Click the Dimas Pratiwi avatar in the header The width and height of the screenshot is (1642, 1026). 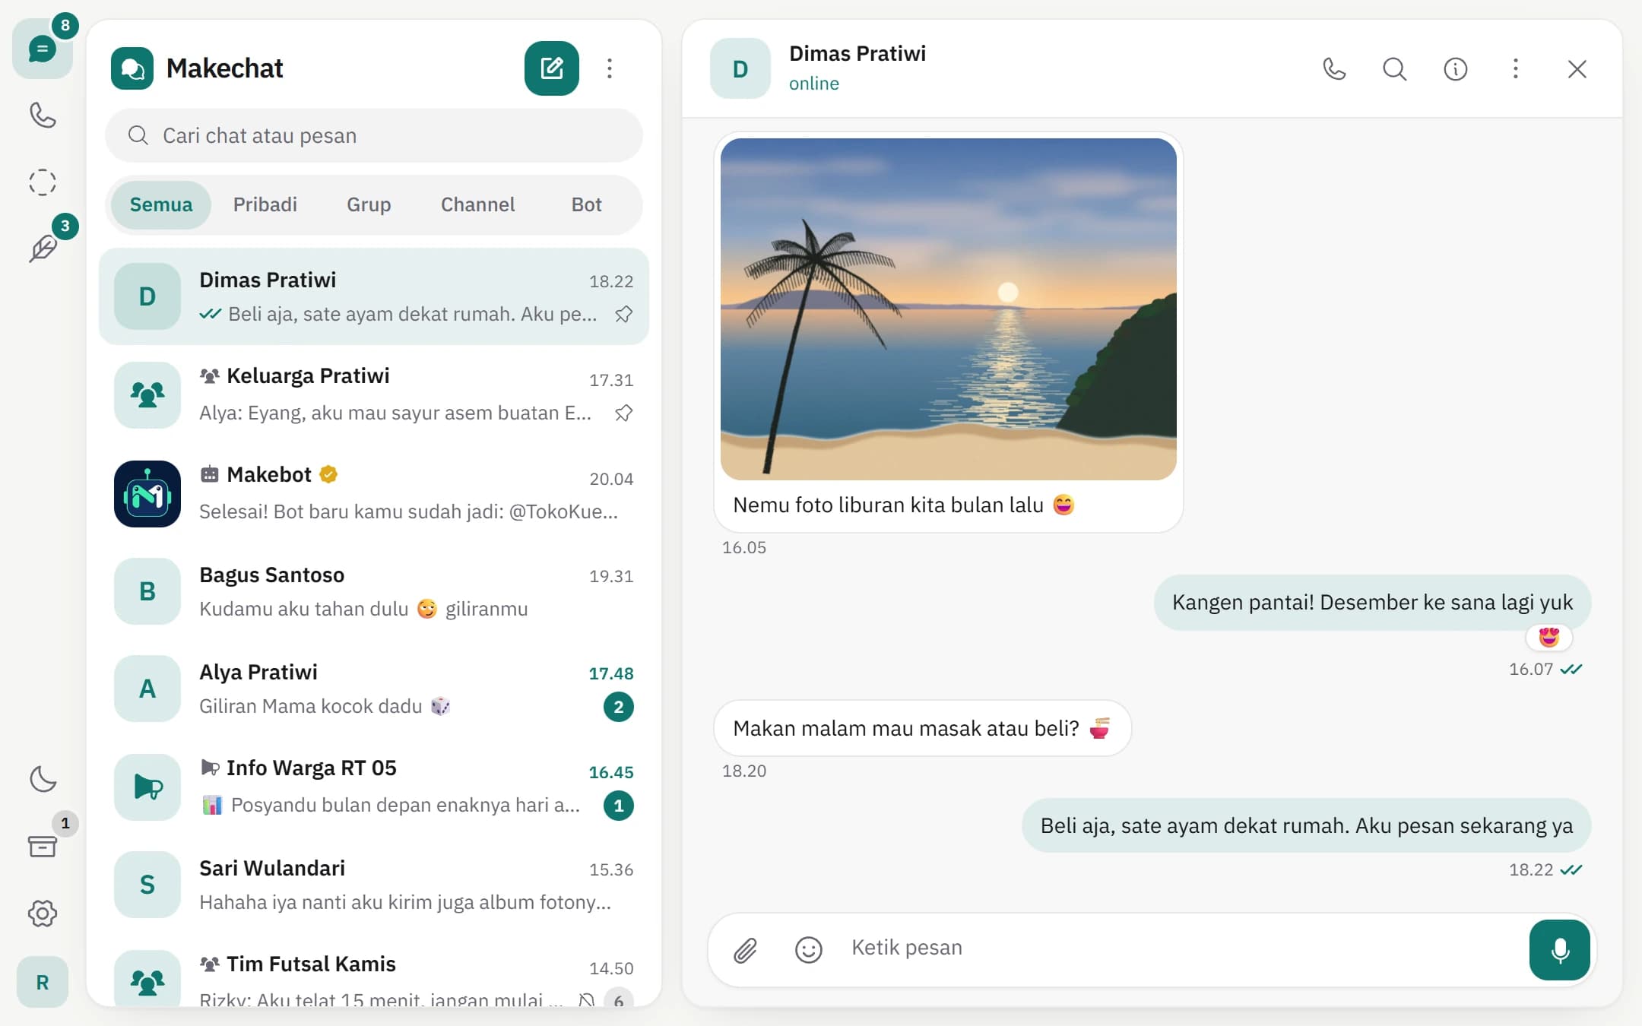click(740, 68)
